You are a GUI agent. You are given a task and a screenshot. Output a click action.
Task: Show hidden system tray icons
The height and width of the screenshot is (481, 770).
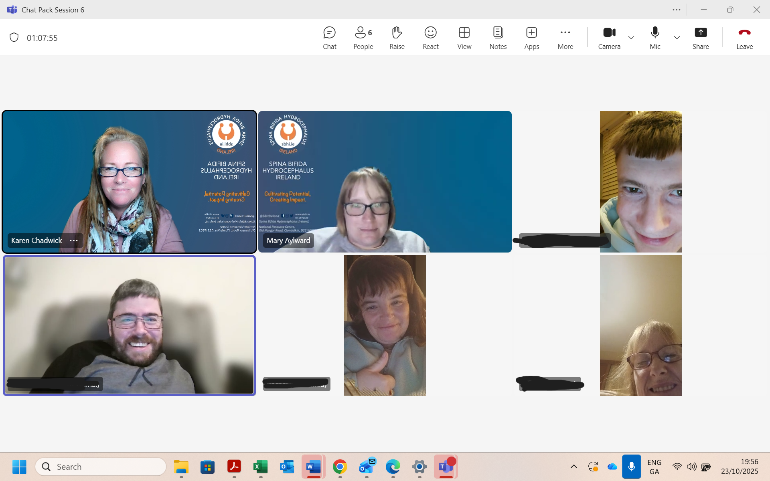(x=574, y=467)
